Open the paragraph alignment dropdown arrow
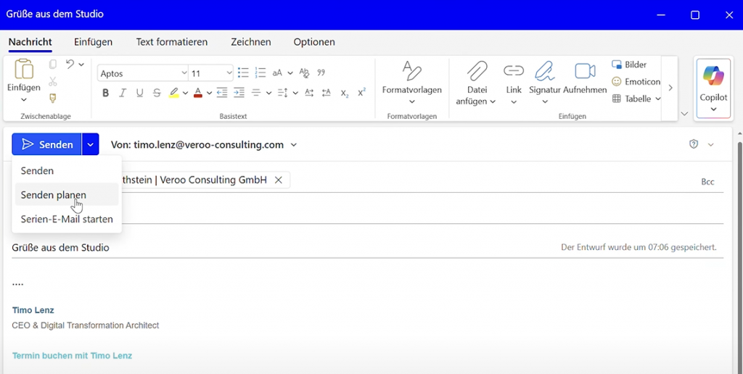Viewport: 743px width, 374px height. (268, 93)
